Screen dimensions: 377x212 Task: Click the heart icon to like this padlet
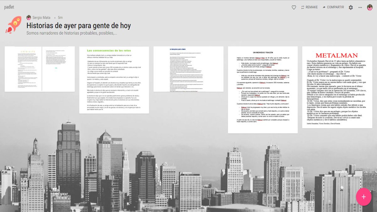pos(294,7)
